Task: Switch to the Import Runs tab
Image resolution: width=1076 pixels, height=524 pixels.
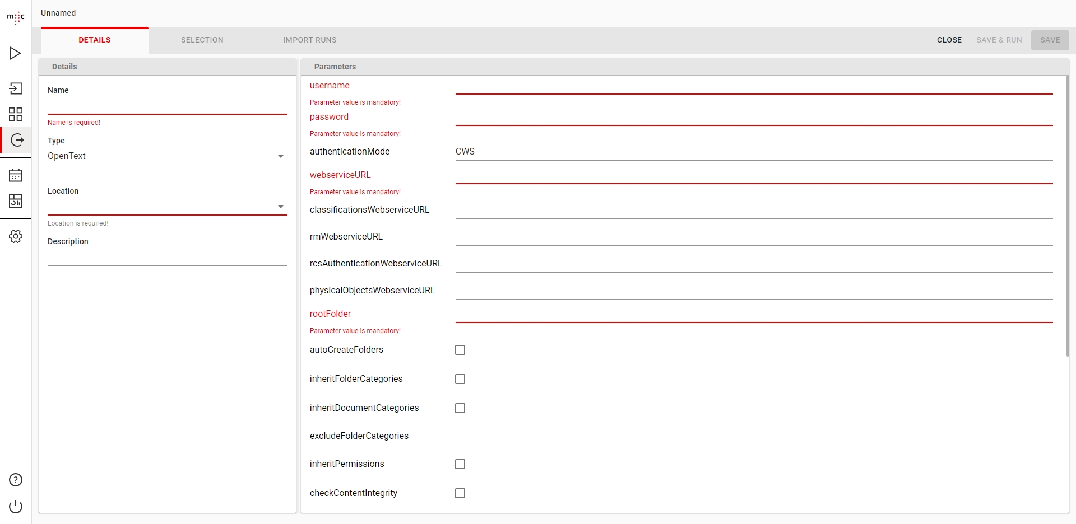Action: pyautogui.click(x=309, y=40)
